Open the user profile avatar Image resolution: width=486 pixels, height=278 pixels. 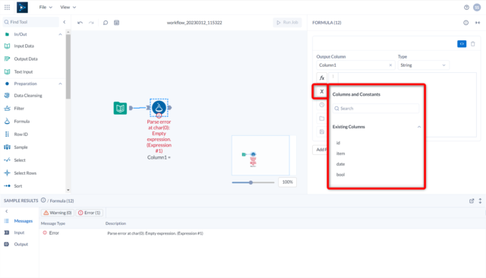click(477, 8)
